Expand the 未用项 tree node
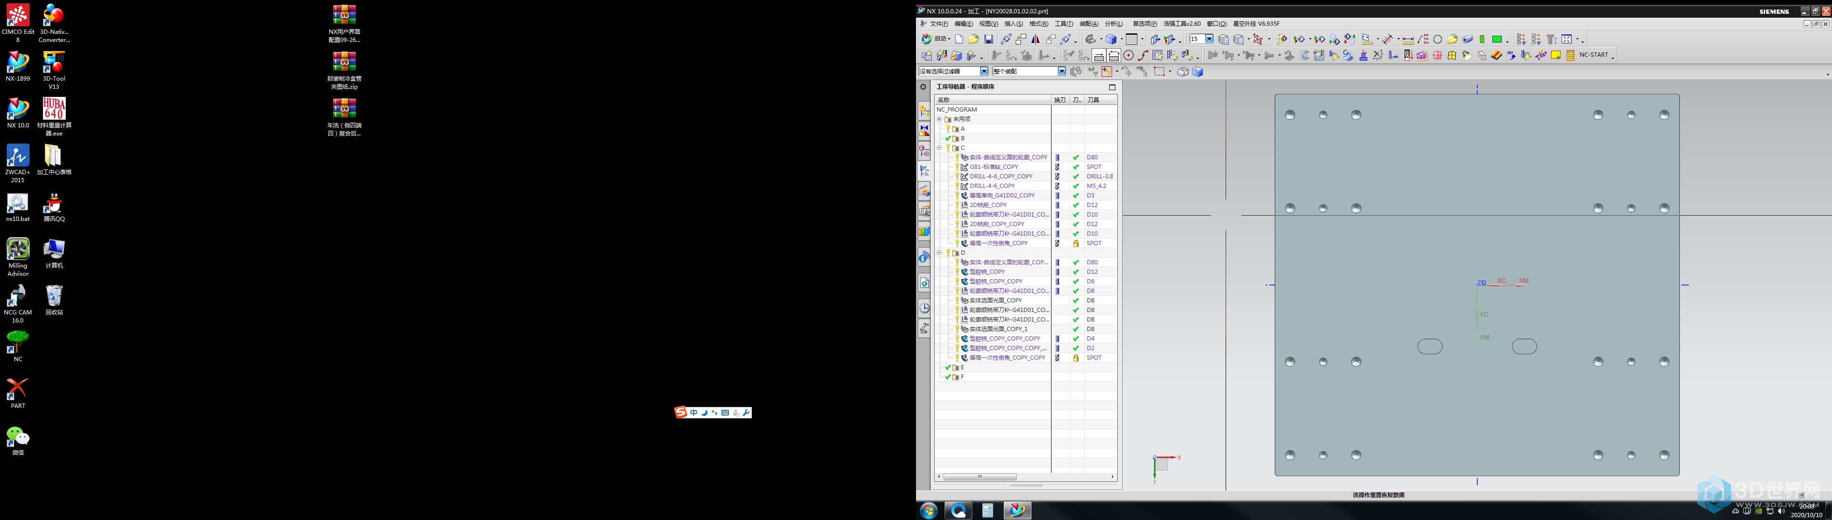 pyautogui.click(x=939, y=120)
